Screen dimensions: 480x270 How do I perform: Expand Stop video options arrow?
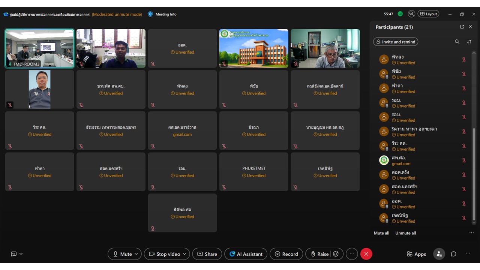coord(184,254)
